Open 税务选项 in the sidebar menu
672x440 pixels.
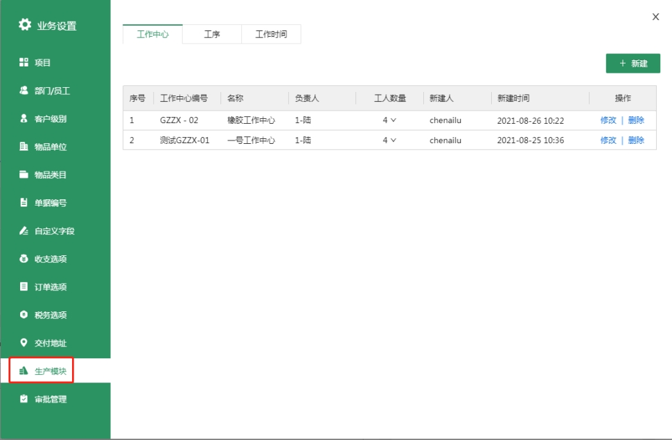[51, 315]
